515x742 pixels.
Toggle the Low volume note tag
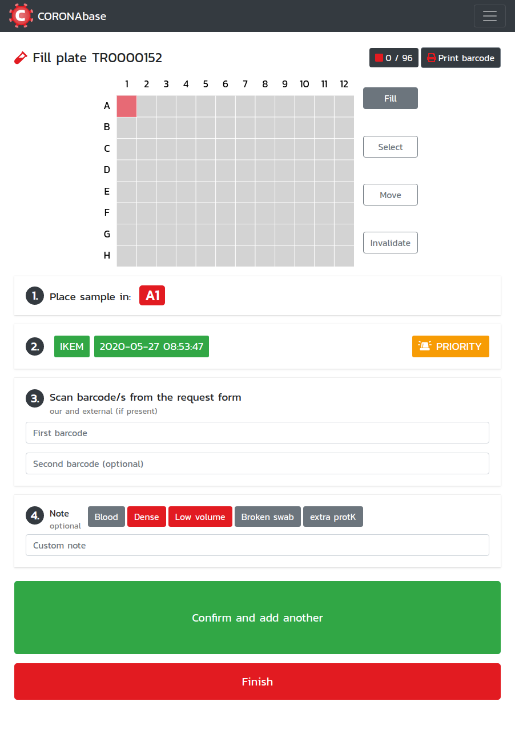coord(200,517)
